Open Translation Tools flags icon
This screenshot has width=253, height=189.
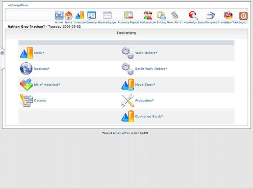coord(228,15)
